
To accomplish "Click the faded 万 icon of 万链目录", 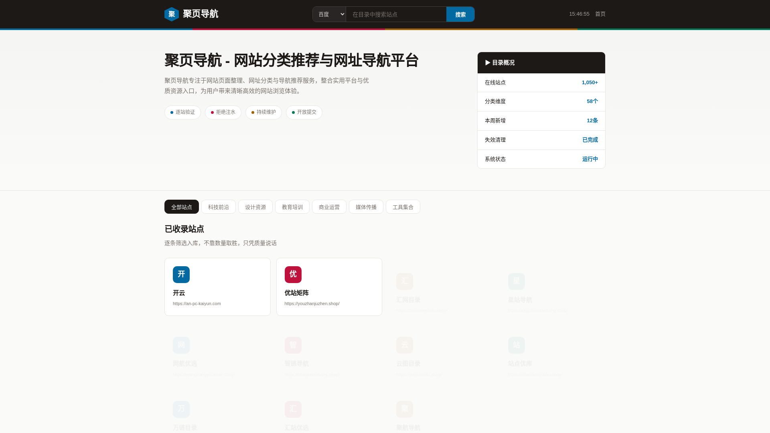I will pyautogui.click(x=181, y=409).
